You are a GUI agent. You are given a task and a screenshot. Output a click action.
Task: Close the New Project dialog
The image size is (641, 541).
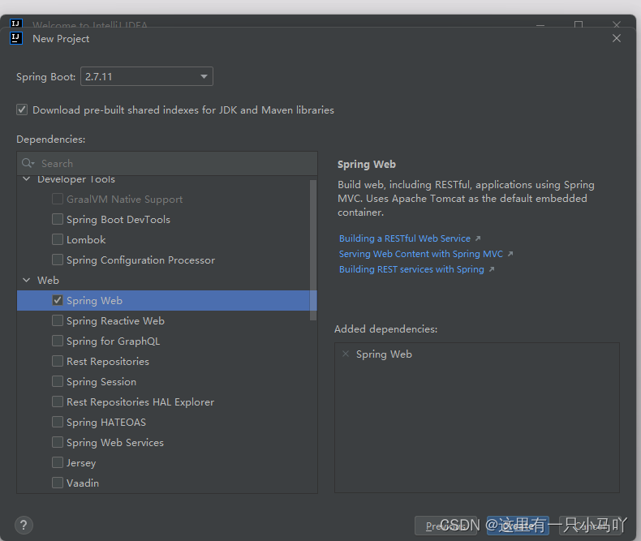[x=617, y=38]
